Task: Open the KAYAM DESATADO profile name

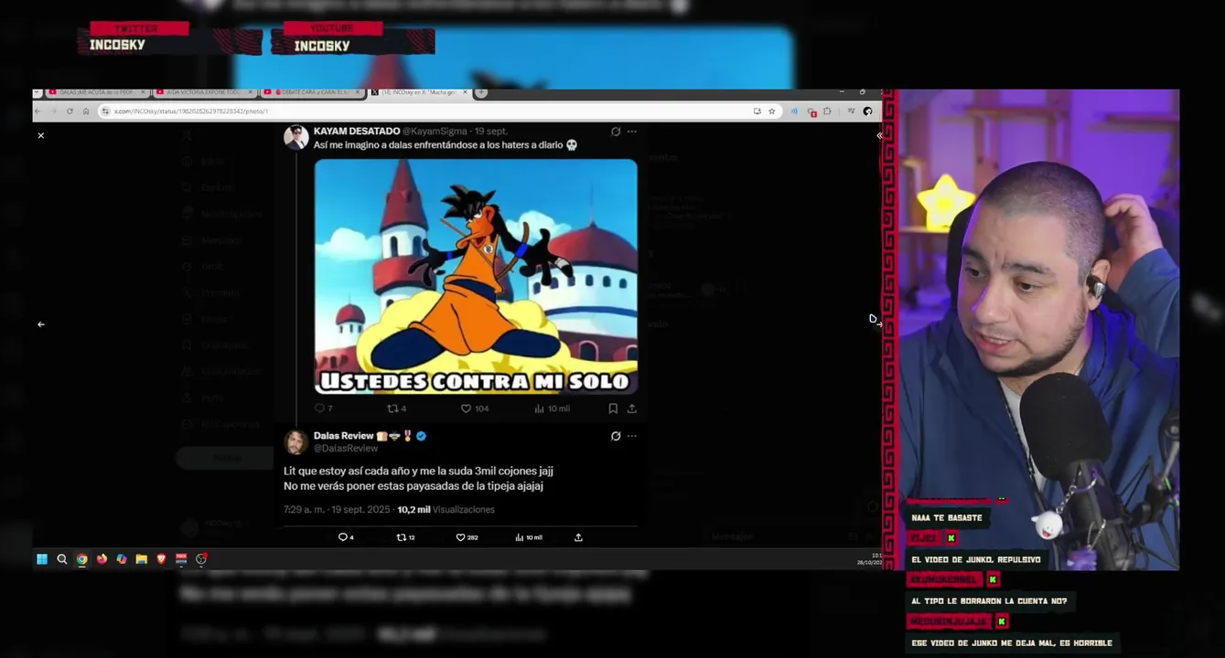Action: [x=357, y=132]
